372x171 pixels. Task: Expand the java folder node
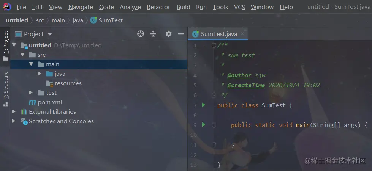pyautogui.click(x=40, y=74)
